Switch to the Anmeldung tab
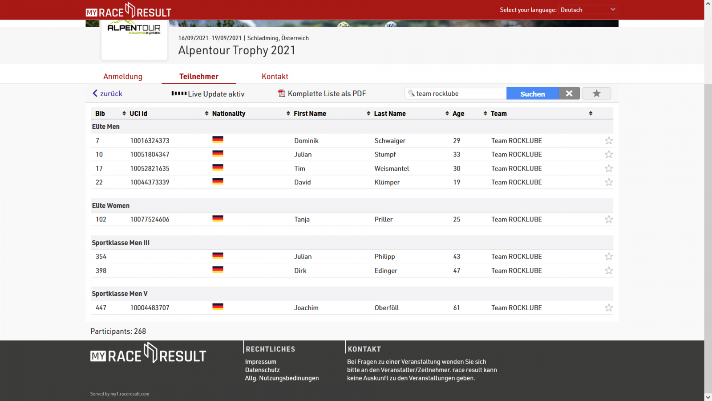The image size is (712, 401). [x=123, y=77]
